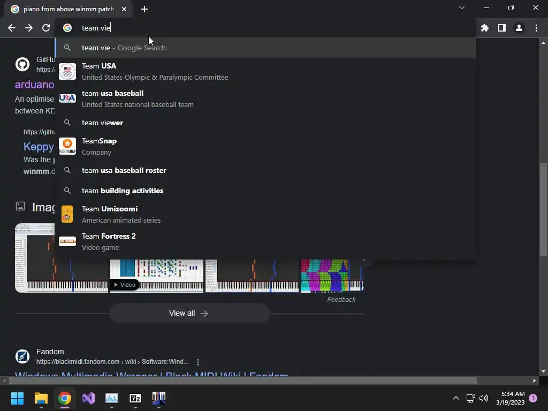This screenshot has width=548, height=411.
Task: Open the first piano image thumbnail
Action: 61,258
